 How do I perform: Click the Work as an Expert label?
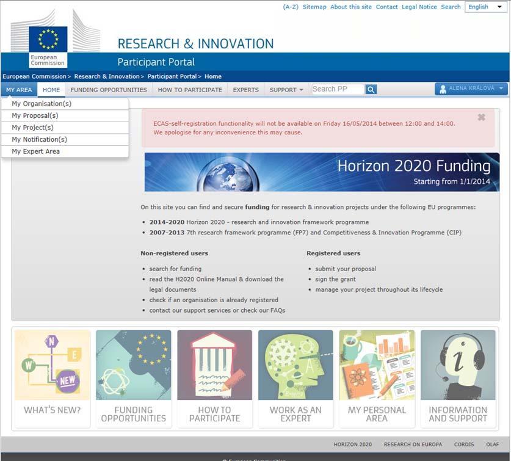(295, 414)
